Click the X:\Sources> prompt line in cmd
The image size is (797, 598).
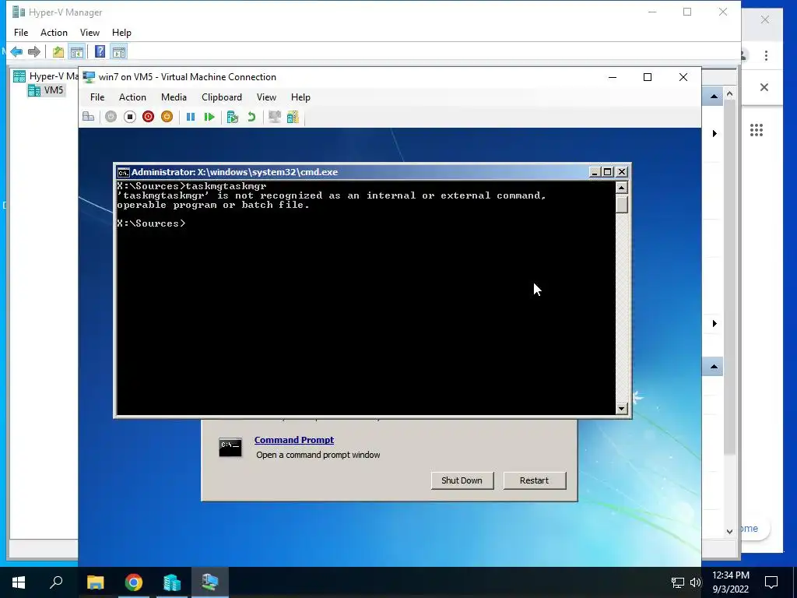(152, 223)
